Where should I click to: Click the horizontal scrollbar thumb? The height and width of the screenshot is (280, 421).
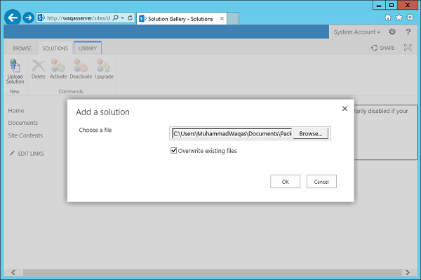[213, 272]
